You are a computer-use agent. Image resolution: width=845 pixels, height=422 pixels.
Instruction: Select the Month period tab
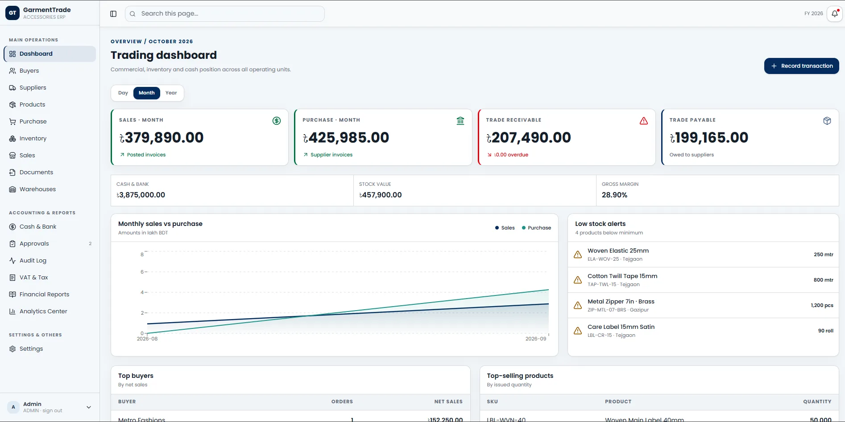[147, 93]
